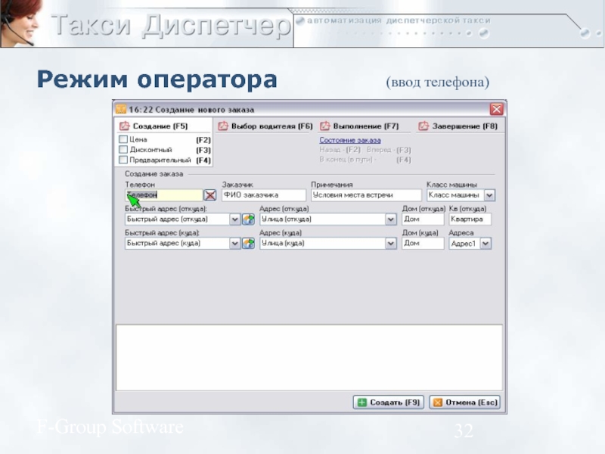The height and width of the screenshot is (454, 605).
Task: Open the Адрес1 dropdown
Action: click(486, 244)
